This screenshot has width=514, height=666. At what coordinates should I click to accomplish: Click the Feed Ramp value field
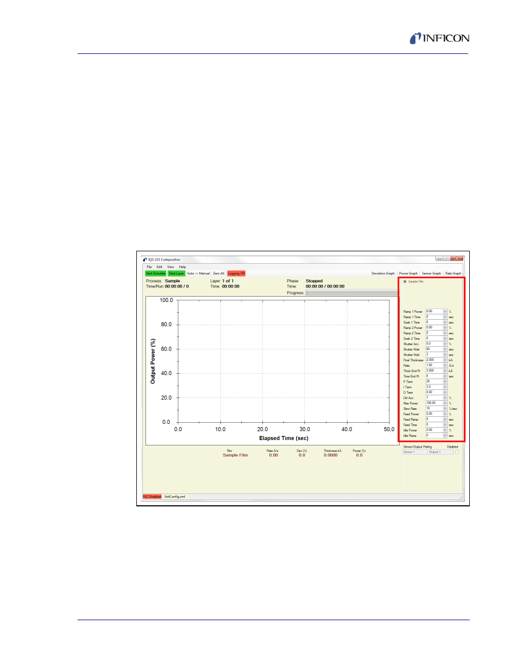(434, 419)
